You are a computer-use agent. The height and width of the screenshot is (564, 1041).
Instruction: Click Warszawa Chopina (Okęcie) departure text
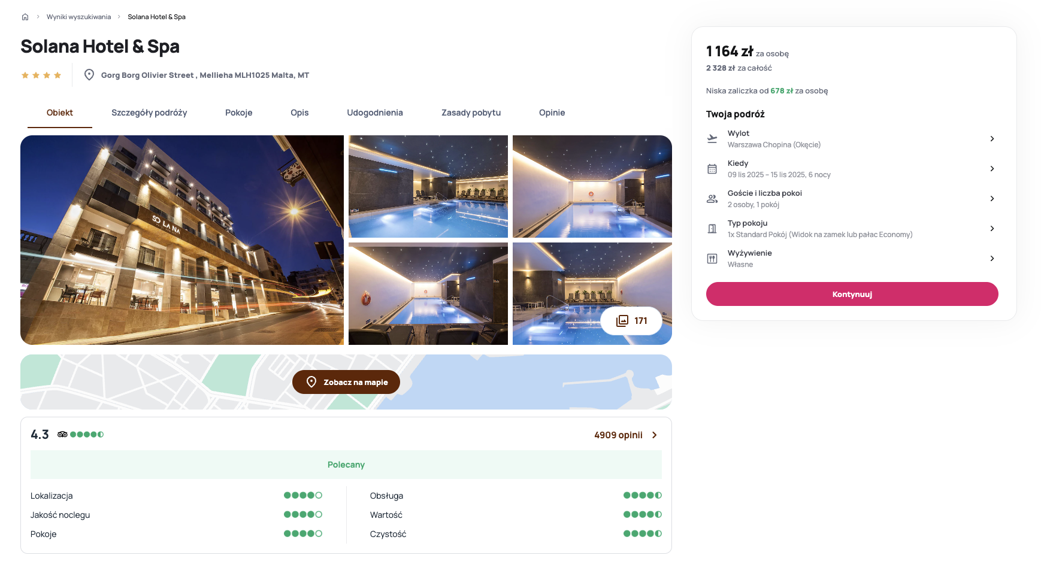(x=774, y=145)
